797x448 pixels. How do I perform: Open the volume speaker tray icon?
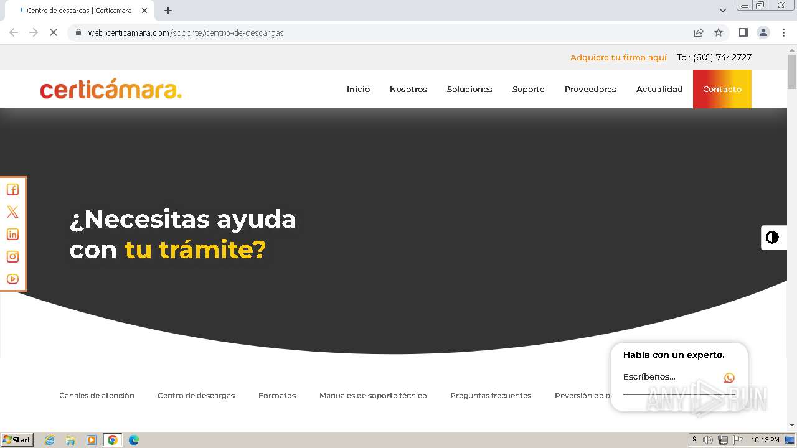tap(708, 440)
